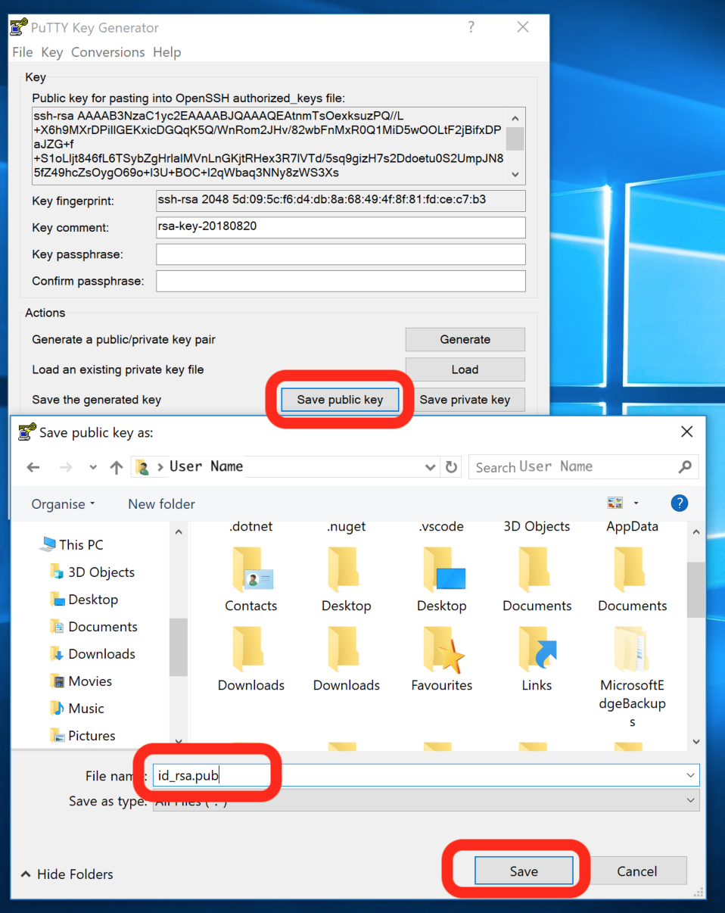Collapse the pane with Hide Folders
The width and height of the screenshot is (725, 913).
pyautogui.click(x=67, y=874)
